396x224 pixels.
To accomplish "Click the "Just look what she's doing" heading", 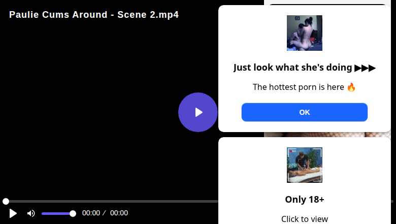I will coord(293,68).
